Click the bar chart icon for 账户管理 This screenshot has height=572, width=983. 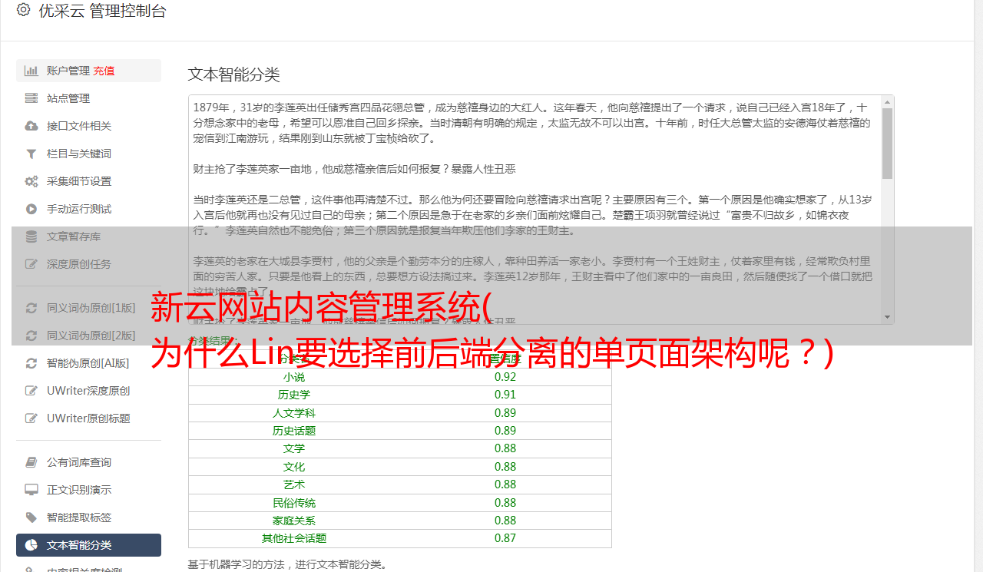click(x=31, y=71)
